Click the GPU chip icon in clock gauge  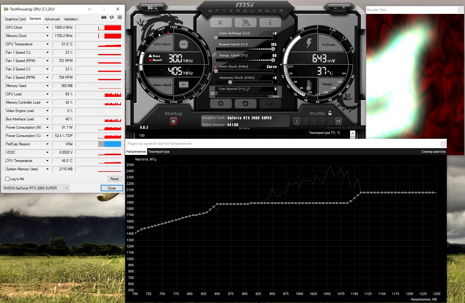click(x=184, y=44)
